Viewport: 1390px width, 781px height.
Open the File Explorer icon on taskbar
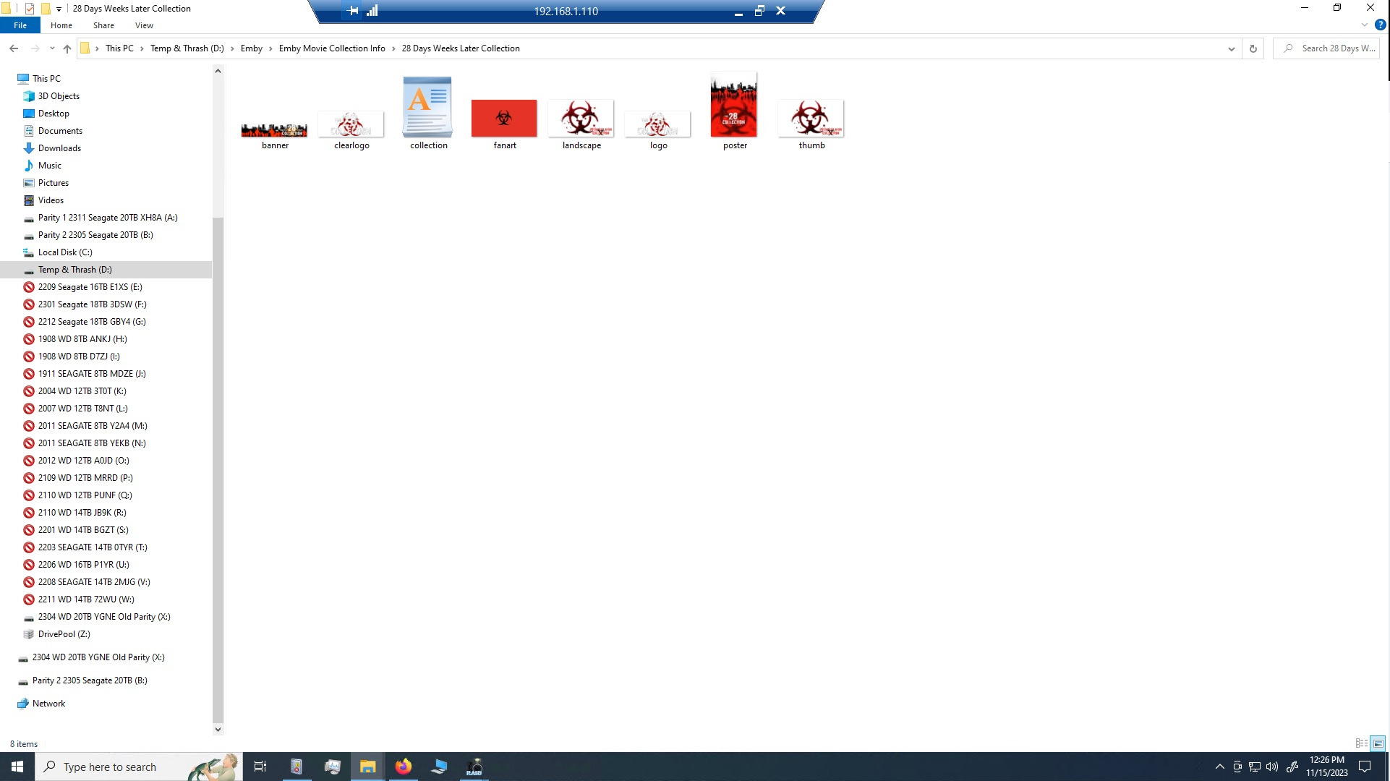pos(367,767)
